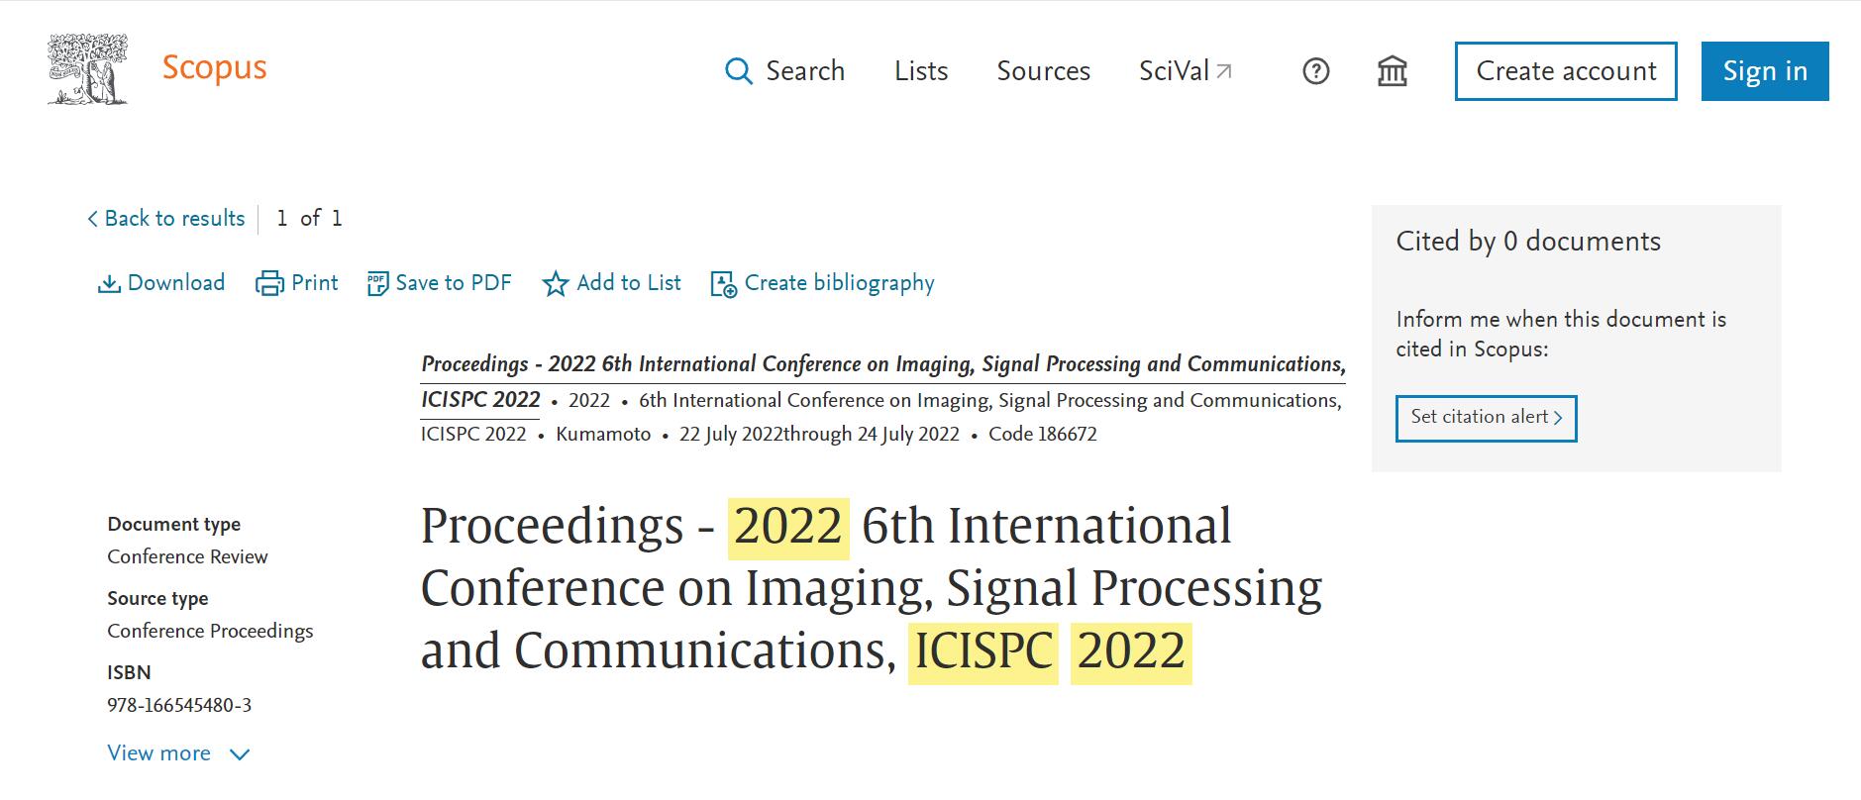Image resolution: width=1861 pixels, height=800 pixels.
Task: Click the institution building icon
Action: point(1392,71)
